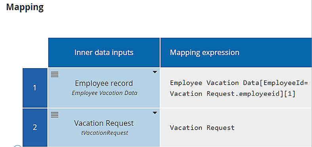Click the Mapping expression column header

click(236, 52)
